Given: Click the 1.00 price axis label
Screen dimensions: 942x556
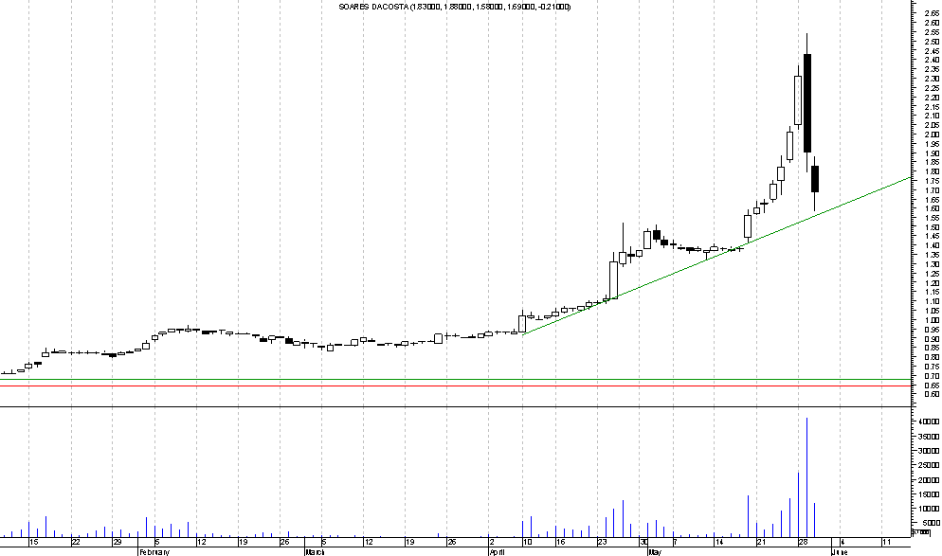Looking at the screenshot, I should (932, 320).
